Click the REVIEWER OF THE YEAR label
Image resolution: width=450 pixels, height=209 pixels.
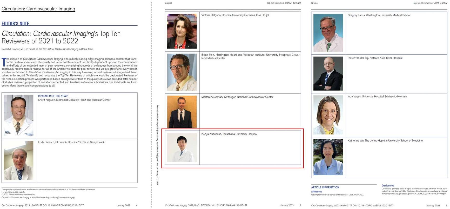pyautogui.click(x=53, y=96)
